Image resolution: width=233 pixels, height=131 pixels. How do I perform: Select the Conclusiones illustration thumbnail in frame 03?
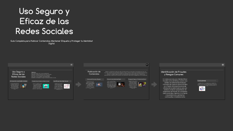click(x=202, y=89)
